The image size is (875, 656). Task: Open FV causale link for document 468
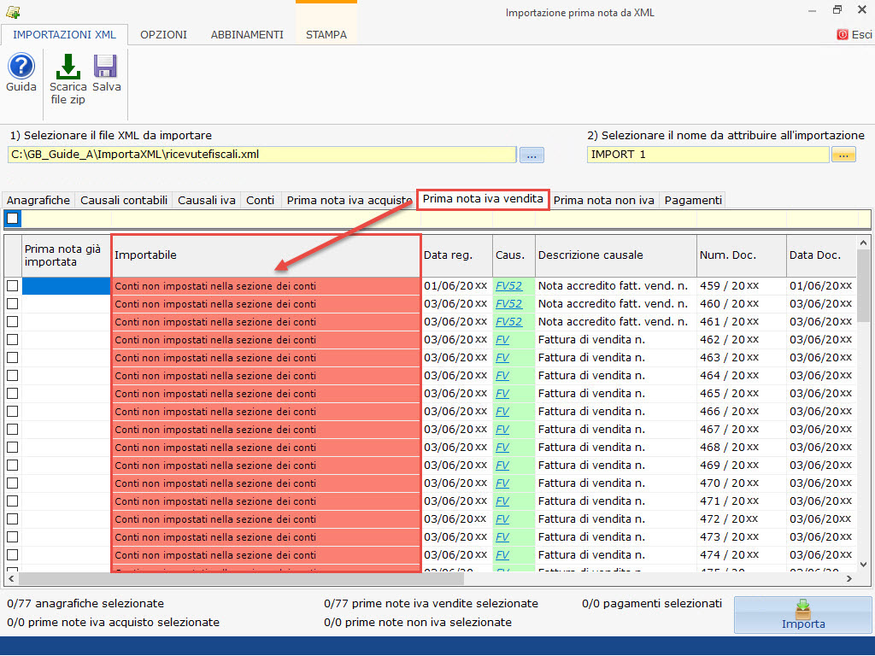[502, 448]
